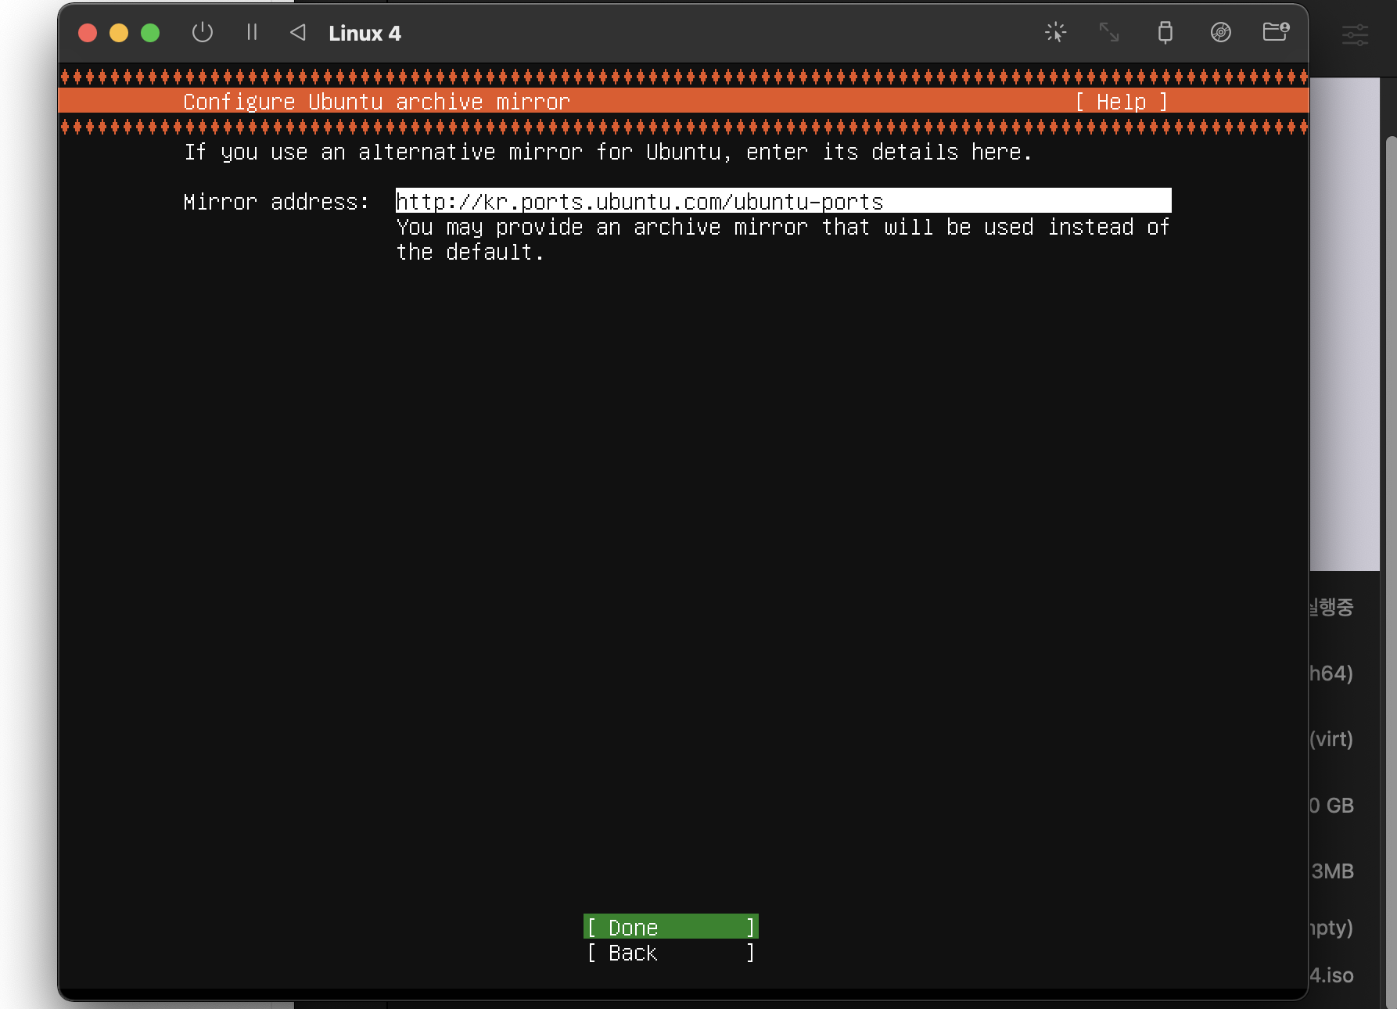Open the CD/DVD drive image icon
1397x1009 pixels.
pos(1221,32)
